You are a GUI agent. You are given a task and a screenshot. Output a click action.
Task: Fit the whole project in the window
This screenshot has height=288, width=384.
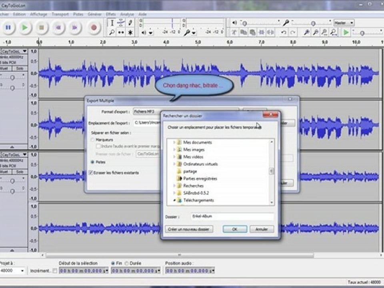tap(333, 32)
